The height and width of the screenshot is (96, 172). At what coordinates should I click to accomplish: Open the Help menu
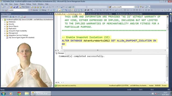tap(47, 4)
